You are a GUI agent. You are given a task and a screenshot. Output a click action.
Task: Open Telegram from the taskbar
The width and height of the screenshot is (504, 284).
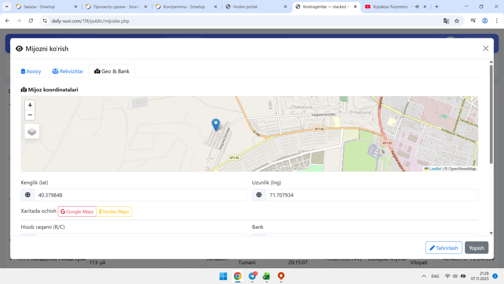coord(252,276)
